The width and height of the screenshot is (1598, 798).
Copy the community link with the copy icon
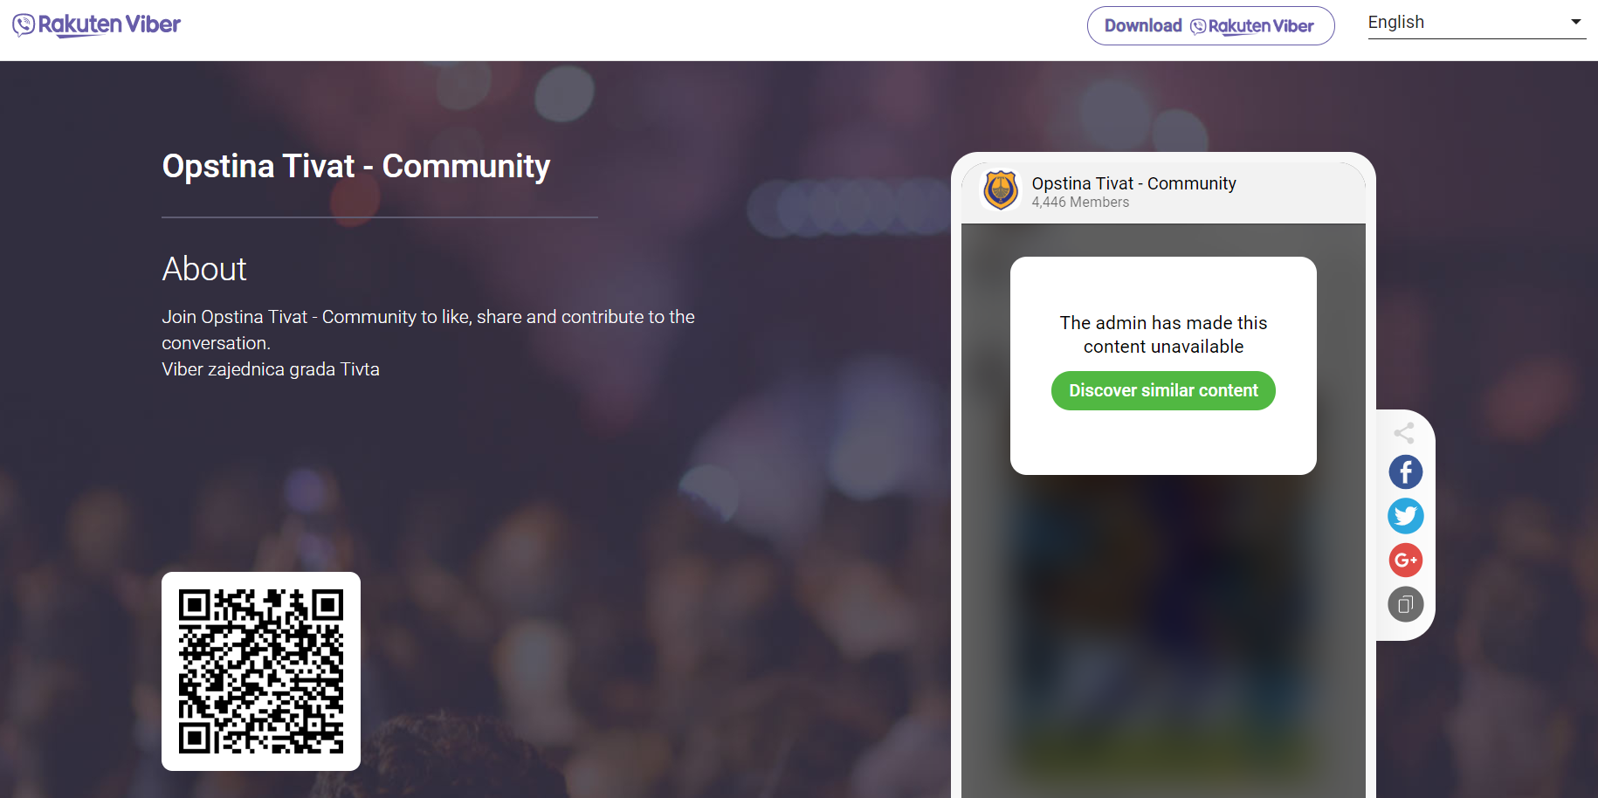[x=1406, y=604]
